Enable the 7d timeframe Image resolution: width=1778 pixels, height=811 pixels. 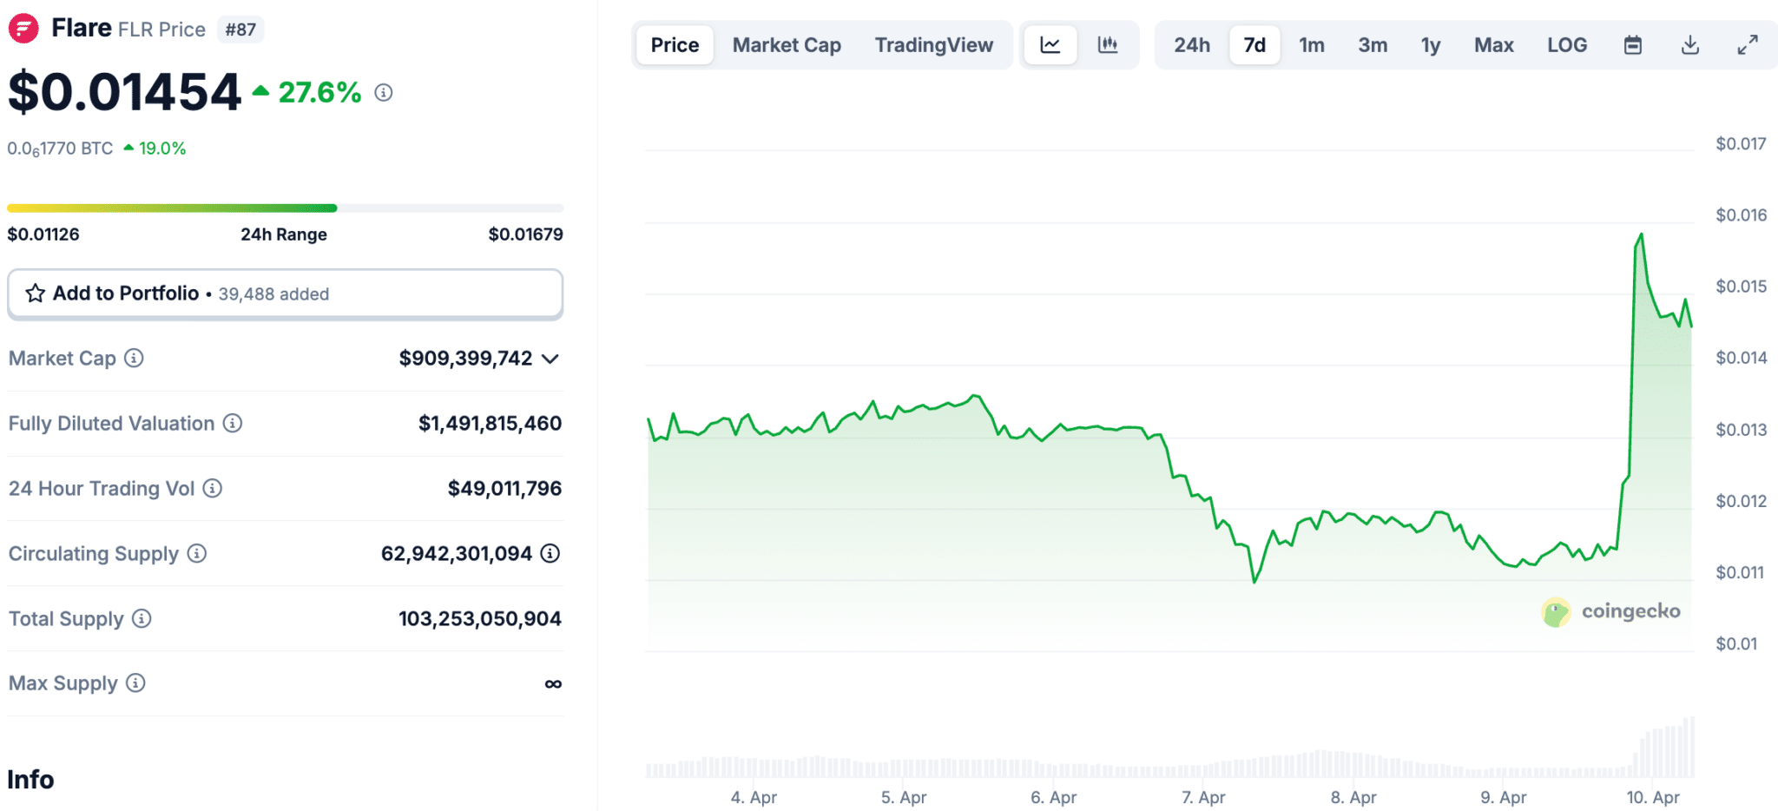[1254, 44]
